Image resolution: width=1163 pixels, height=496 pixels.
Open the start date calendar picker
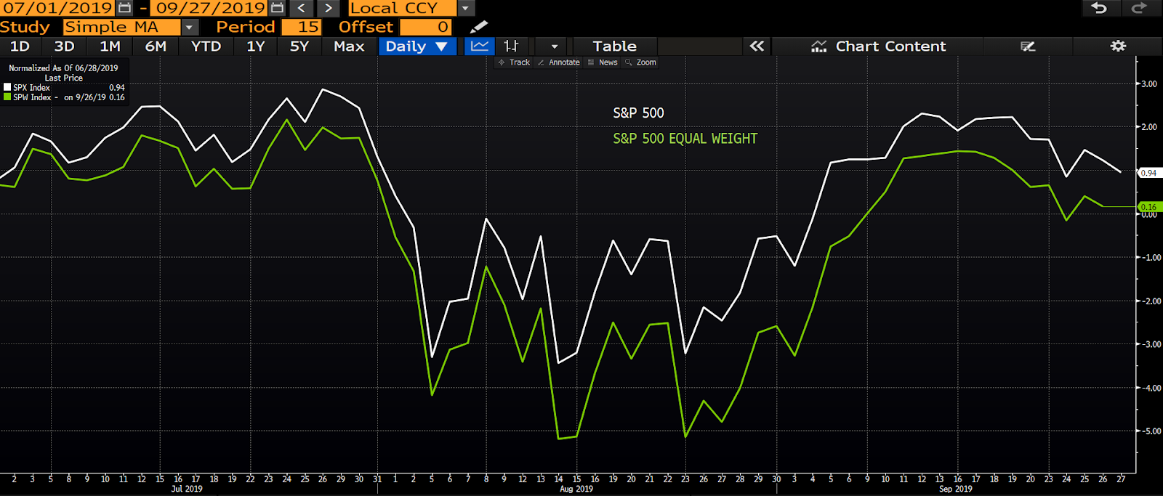(x=125, y=8)
